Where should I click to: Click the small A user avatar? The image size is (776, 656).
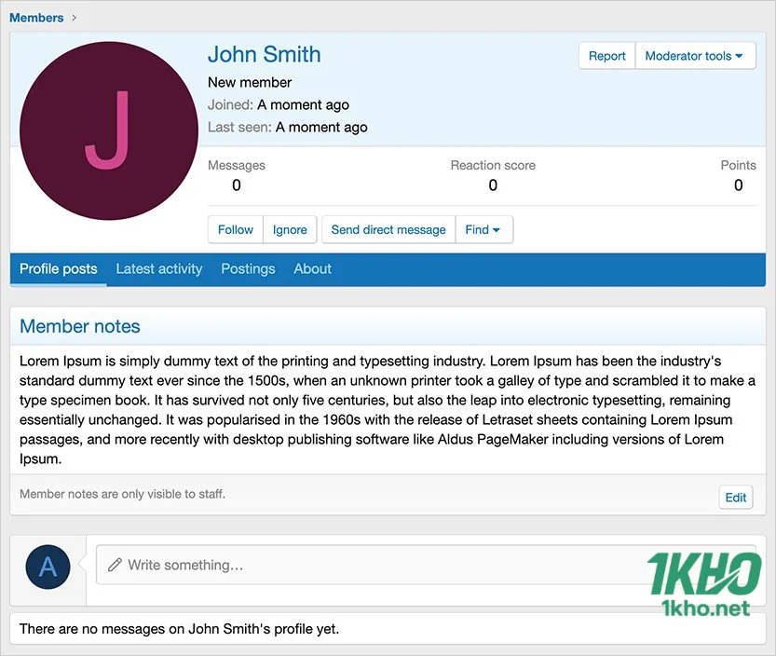click(48, 567)
